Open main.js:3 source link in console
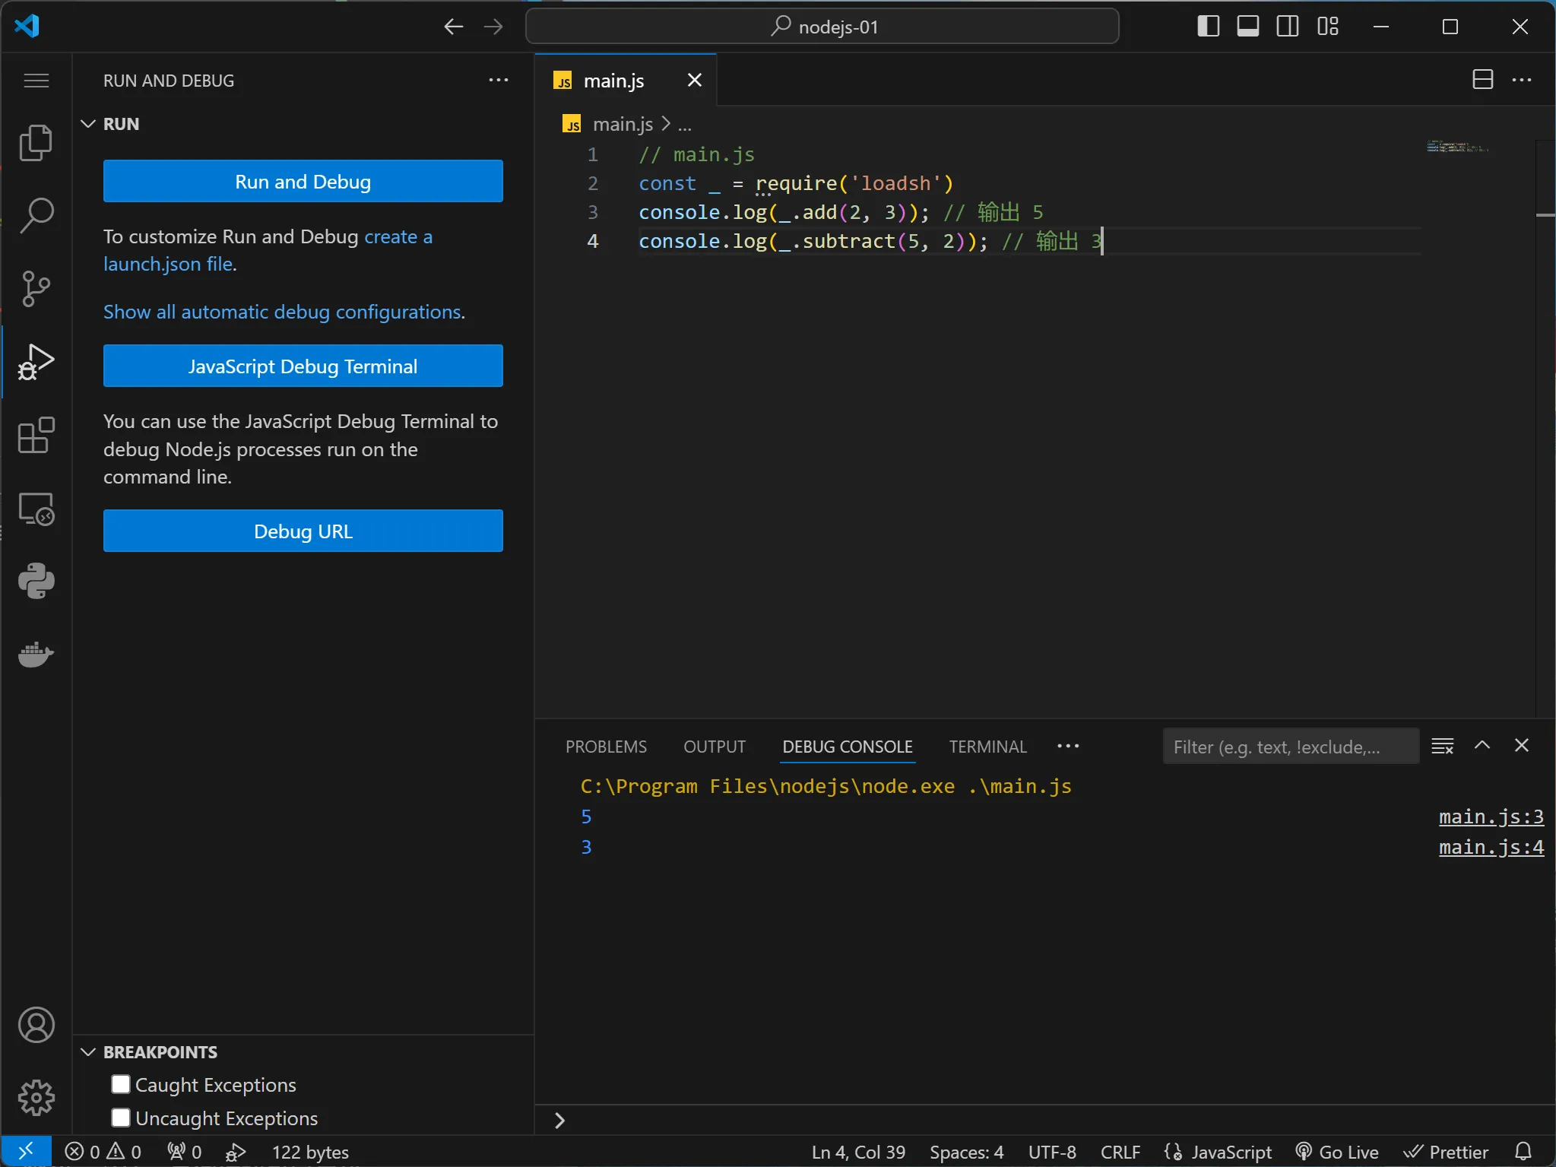 1491,817
